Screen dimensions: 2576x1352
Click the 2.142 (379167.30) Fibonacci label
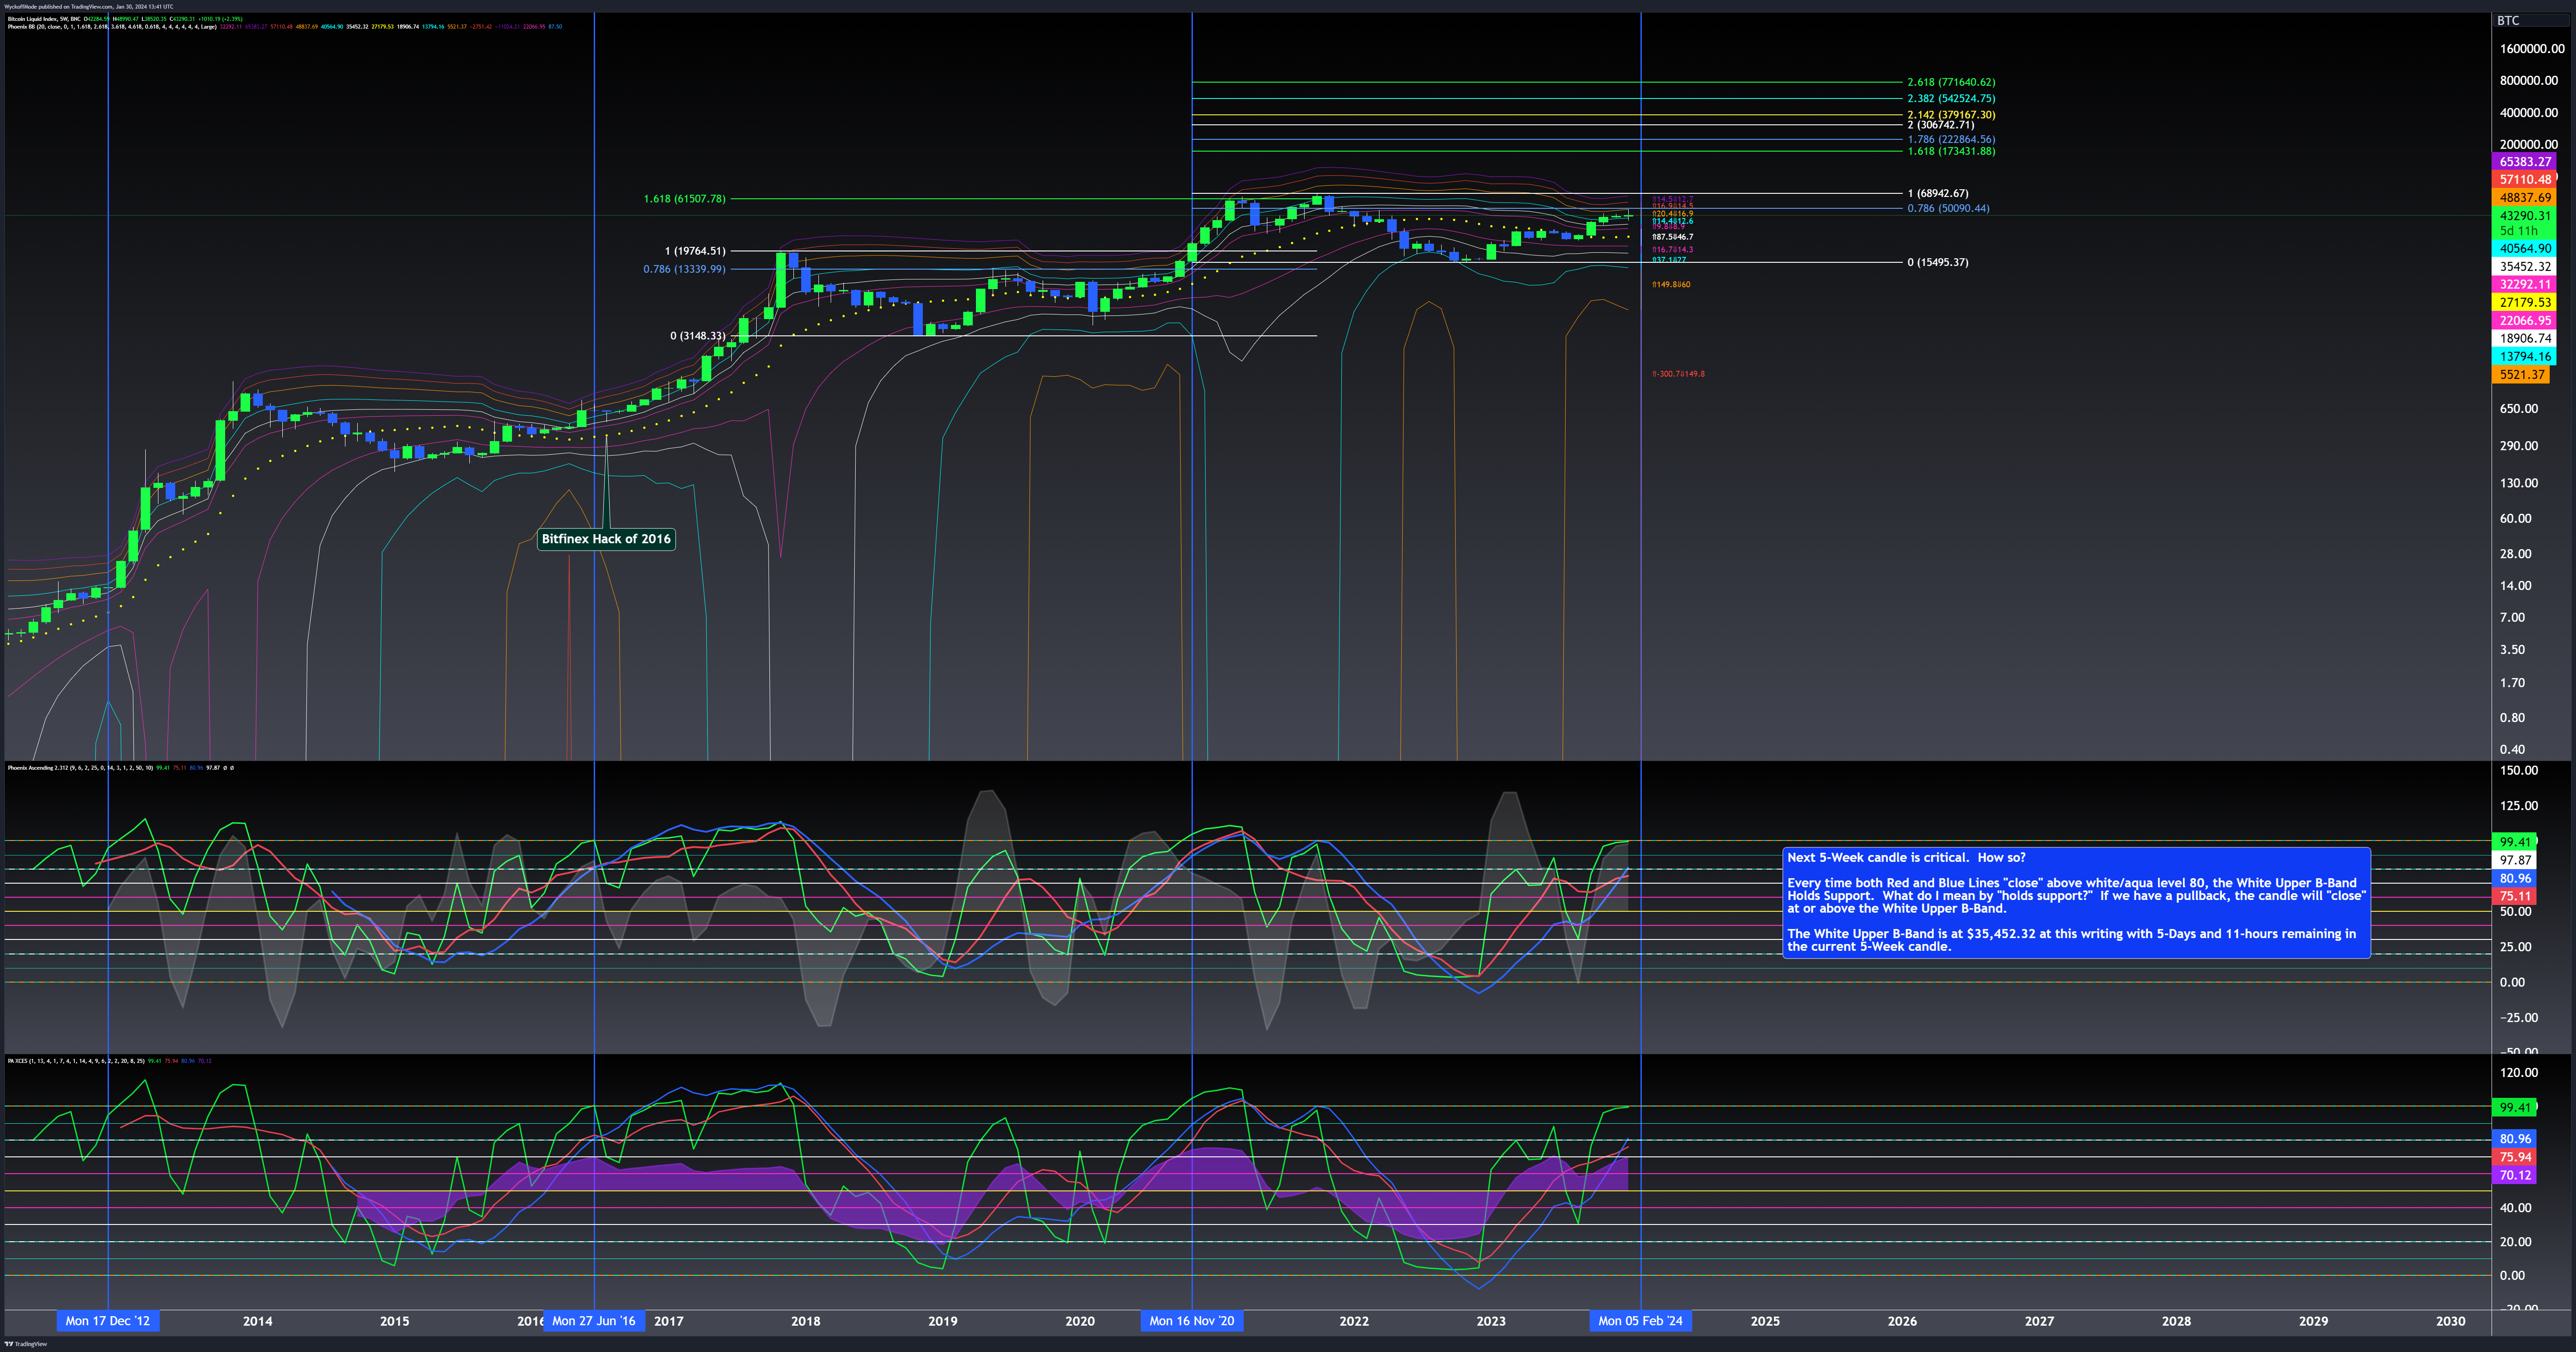point(1951,115)
